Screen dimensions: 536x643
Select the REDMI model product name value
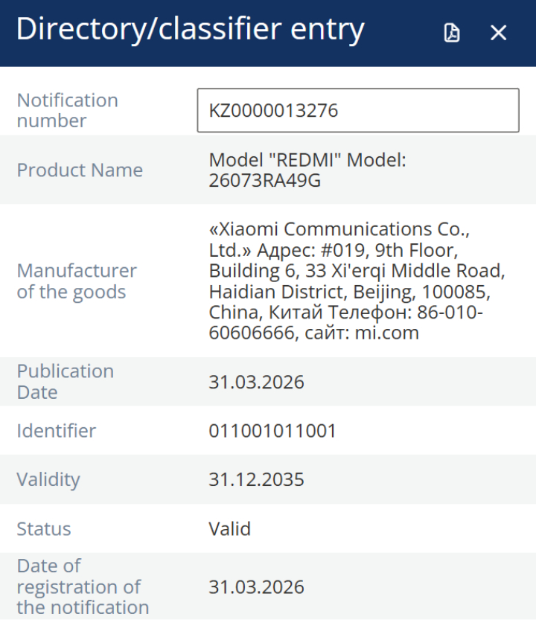coord(307,170)
